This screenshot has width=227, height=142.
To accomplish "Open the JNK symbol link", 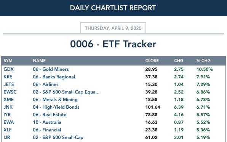I will click(x=8, y=107).
